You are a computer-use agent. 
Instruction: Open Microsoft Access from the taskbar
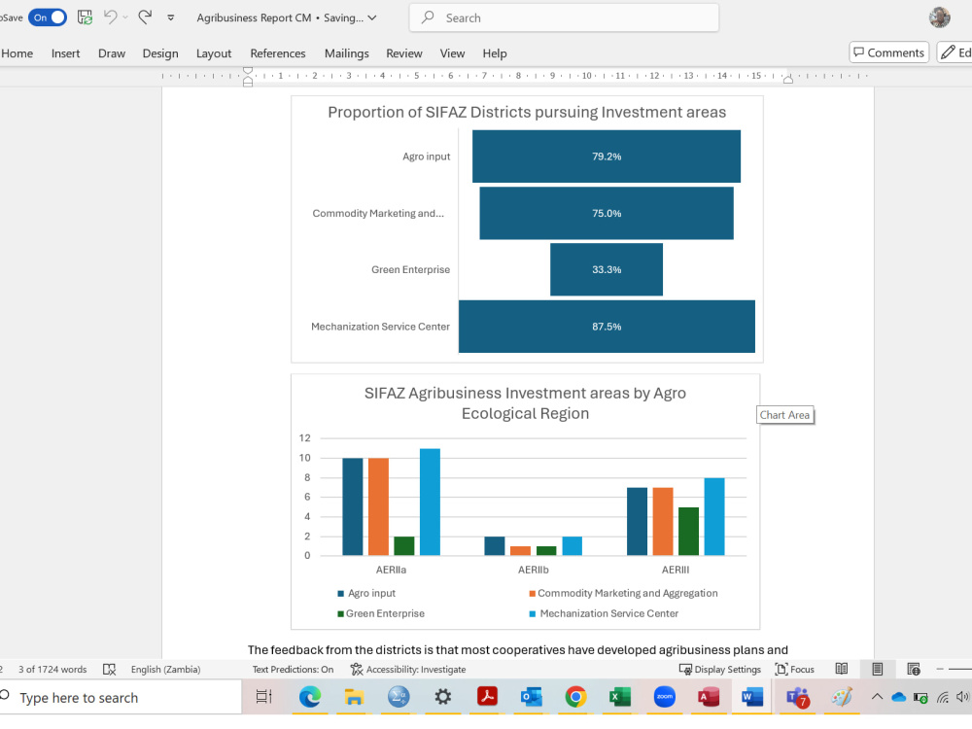(x=709, y=697)
